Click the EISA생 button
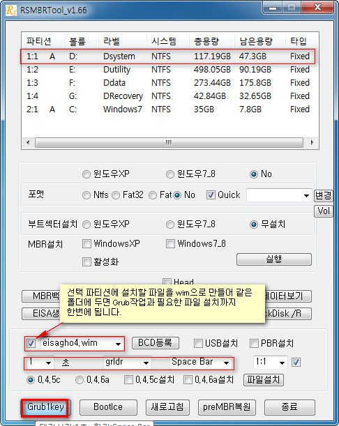 coord(41,314)
